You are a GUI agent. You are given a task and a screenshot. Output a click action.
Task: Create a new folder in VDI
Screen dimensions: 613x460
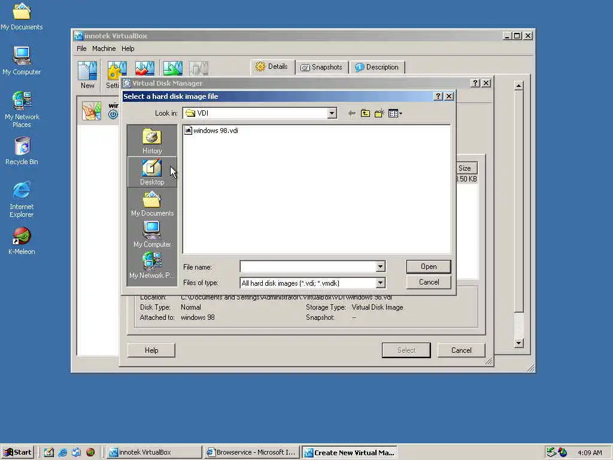[x=379, y=113]
